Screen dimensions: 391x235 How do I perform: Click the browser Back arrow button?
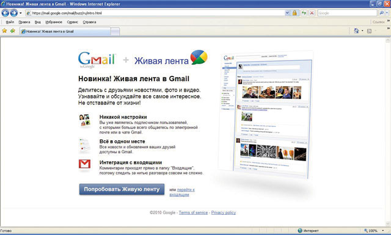click(x=5, y=13)
